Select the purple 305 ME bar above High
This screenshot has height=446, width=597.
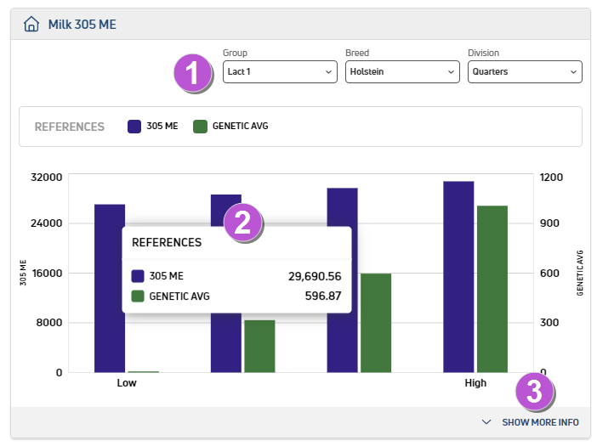[x=458, y=276]
